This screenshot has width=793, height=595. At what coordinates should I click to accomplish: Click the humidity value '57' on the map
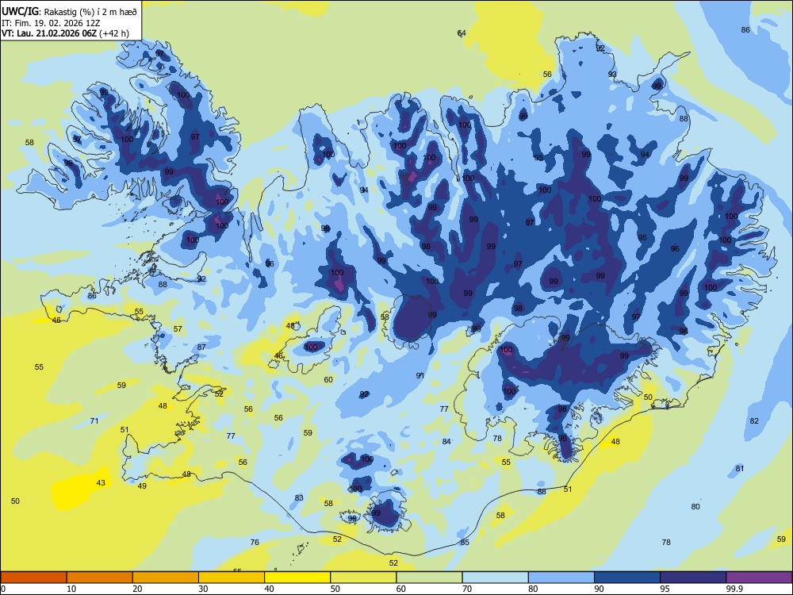coord(178,329)
